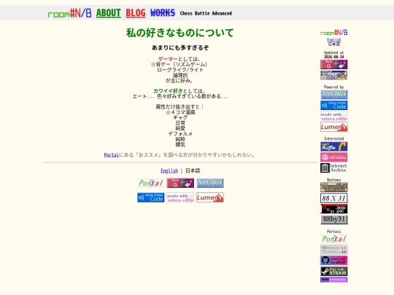Open the Play with Steam badge
This screenshot has height=295, width=394.
pos(333,271)
